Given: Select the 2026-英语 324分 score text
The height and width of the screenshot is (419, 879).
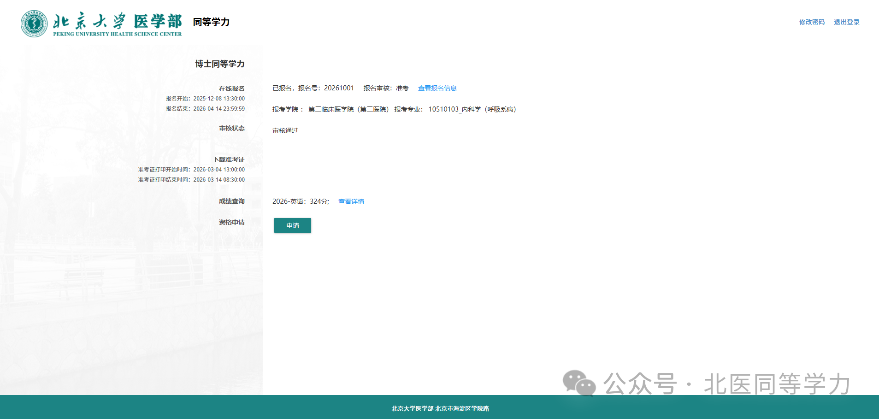Looking at the screenshot, I should pyautogui.click(x=301, y=201).
